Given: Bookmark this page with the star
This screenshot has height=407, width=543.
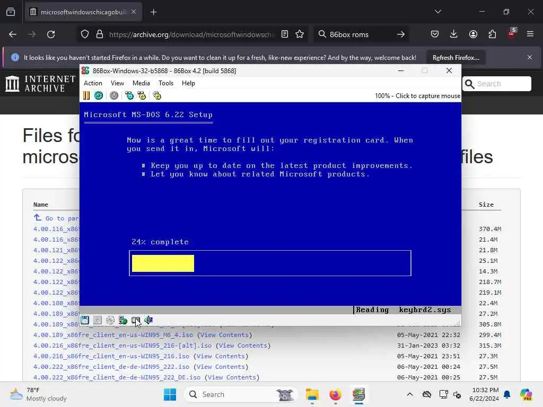Looking at the screenshot, I should [300, 34].
